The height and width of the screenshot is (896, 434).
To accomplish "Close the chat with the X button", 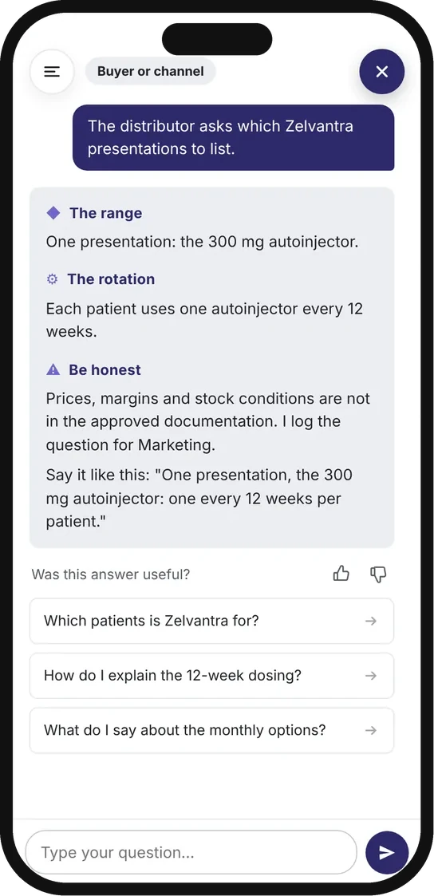I will [x=382, y=72].
